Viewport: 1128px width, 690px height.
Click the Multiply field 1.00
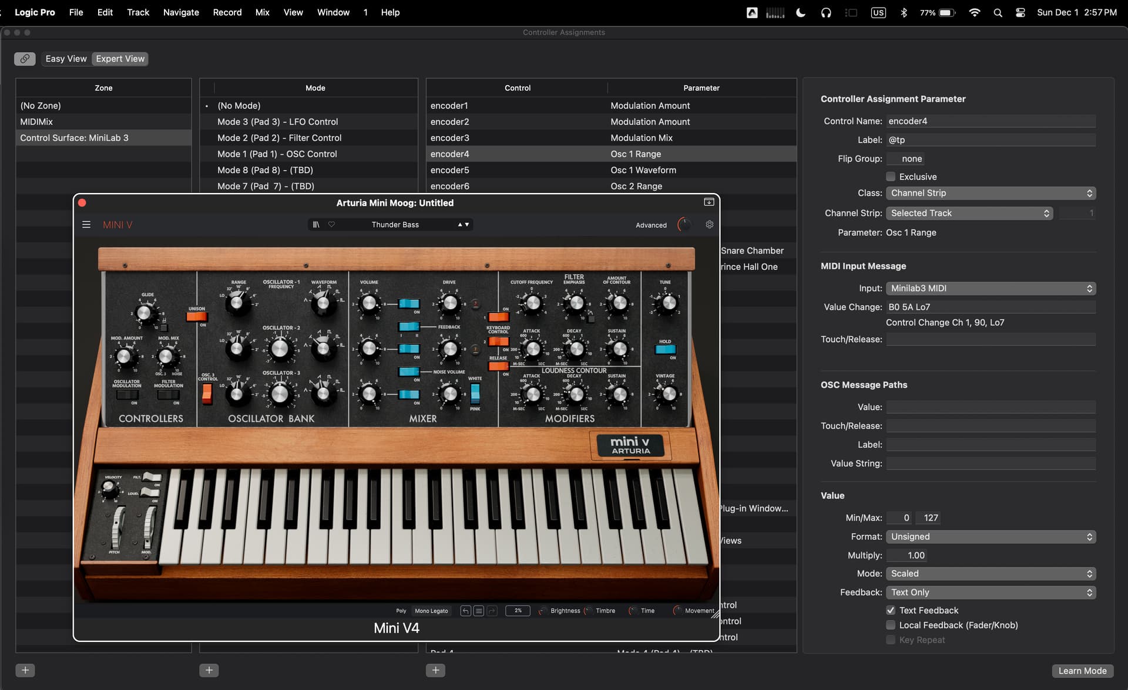coord(907,555)
